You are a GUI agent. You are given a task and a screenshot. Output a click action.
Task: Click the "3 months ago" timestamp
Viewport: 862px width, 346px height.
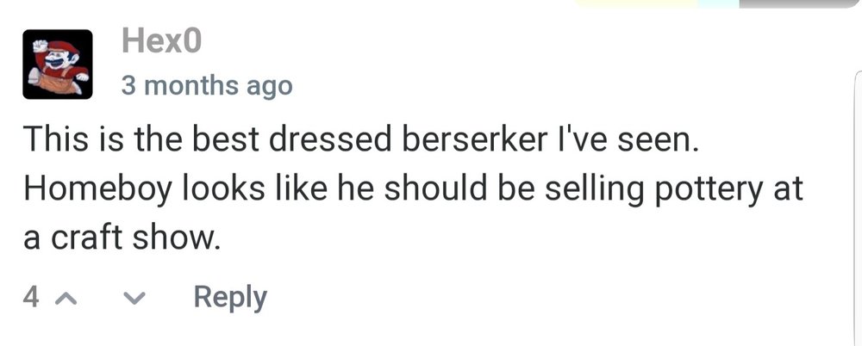206,86
